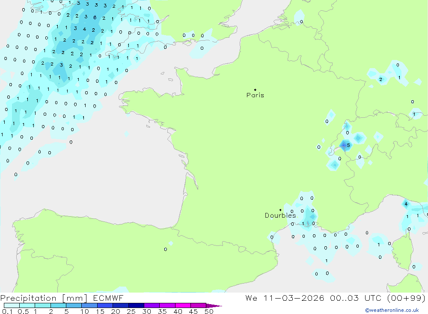Click the 50 legend scale value
The height and width of the screenshot is (314, 428).
coord(209,311)
